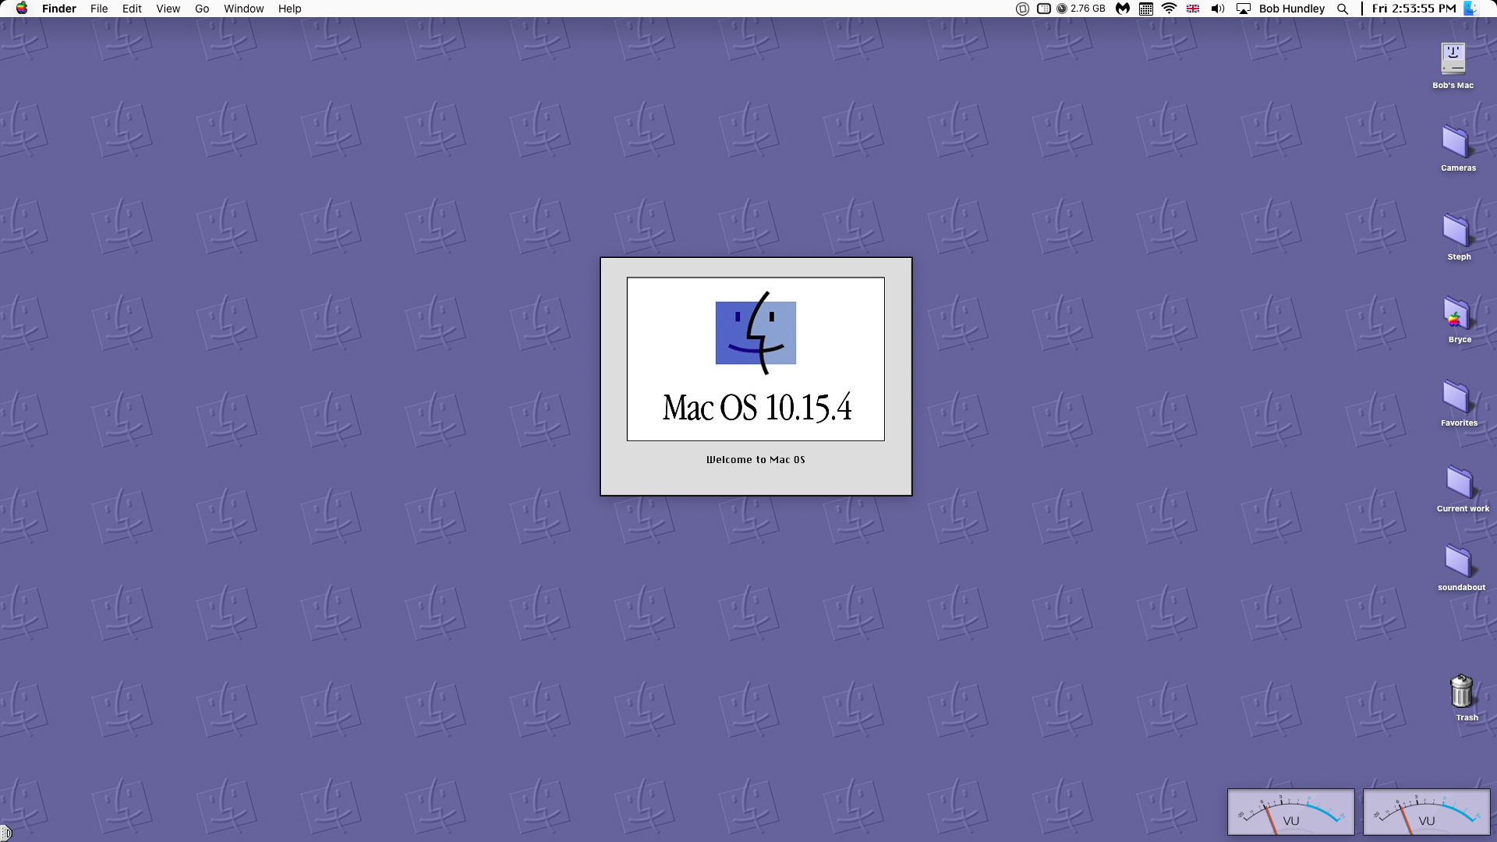Open the File menu
The height and width of the screenshot is (842, 1497).
click(x=99, y=9)
